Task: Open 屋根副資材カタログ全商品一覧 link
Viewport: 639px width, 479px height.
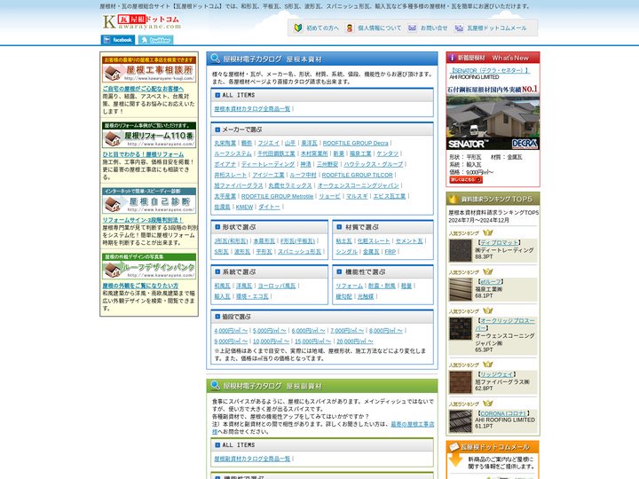Action: [x=252, y=459]
